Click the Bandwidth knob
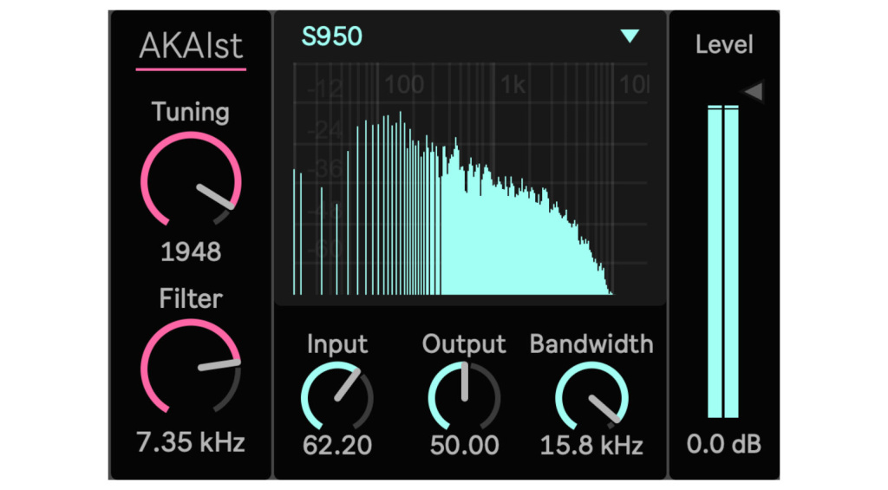 [x=591, y=396]
